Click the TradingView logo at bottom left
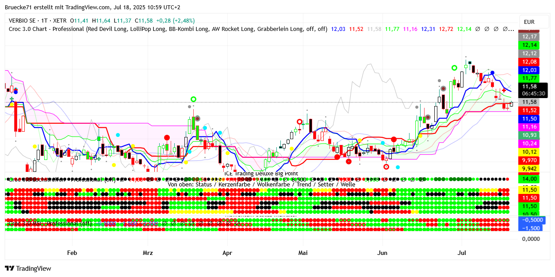Image resolution: width=555 pixels, height=277 pixels. 28,268
